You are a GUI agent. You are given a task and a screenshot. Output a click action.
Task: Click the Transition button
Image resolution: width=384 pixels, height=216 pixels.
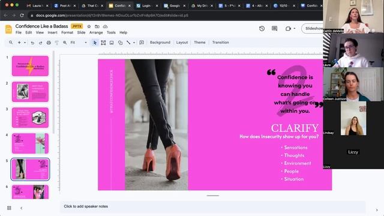pos(220,43)
